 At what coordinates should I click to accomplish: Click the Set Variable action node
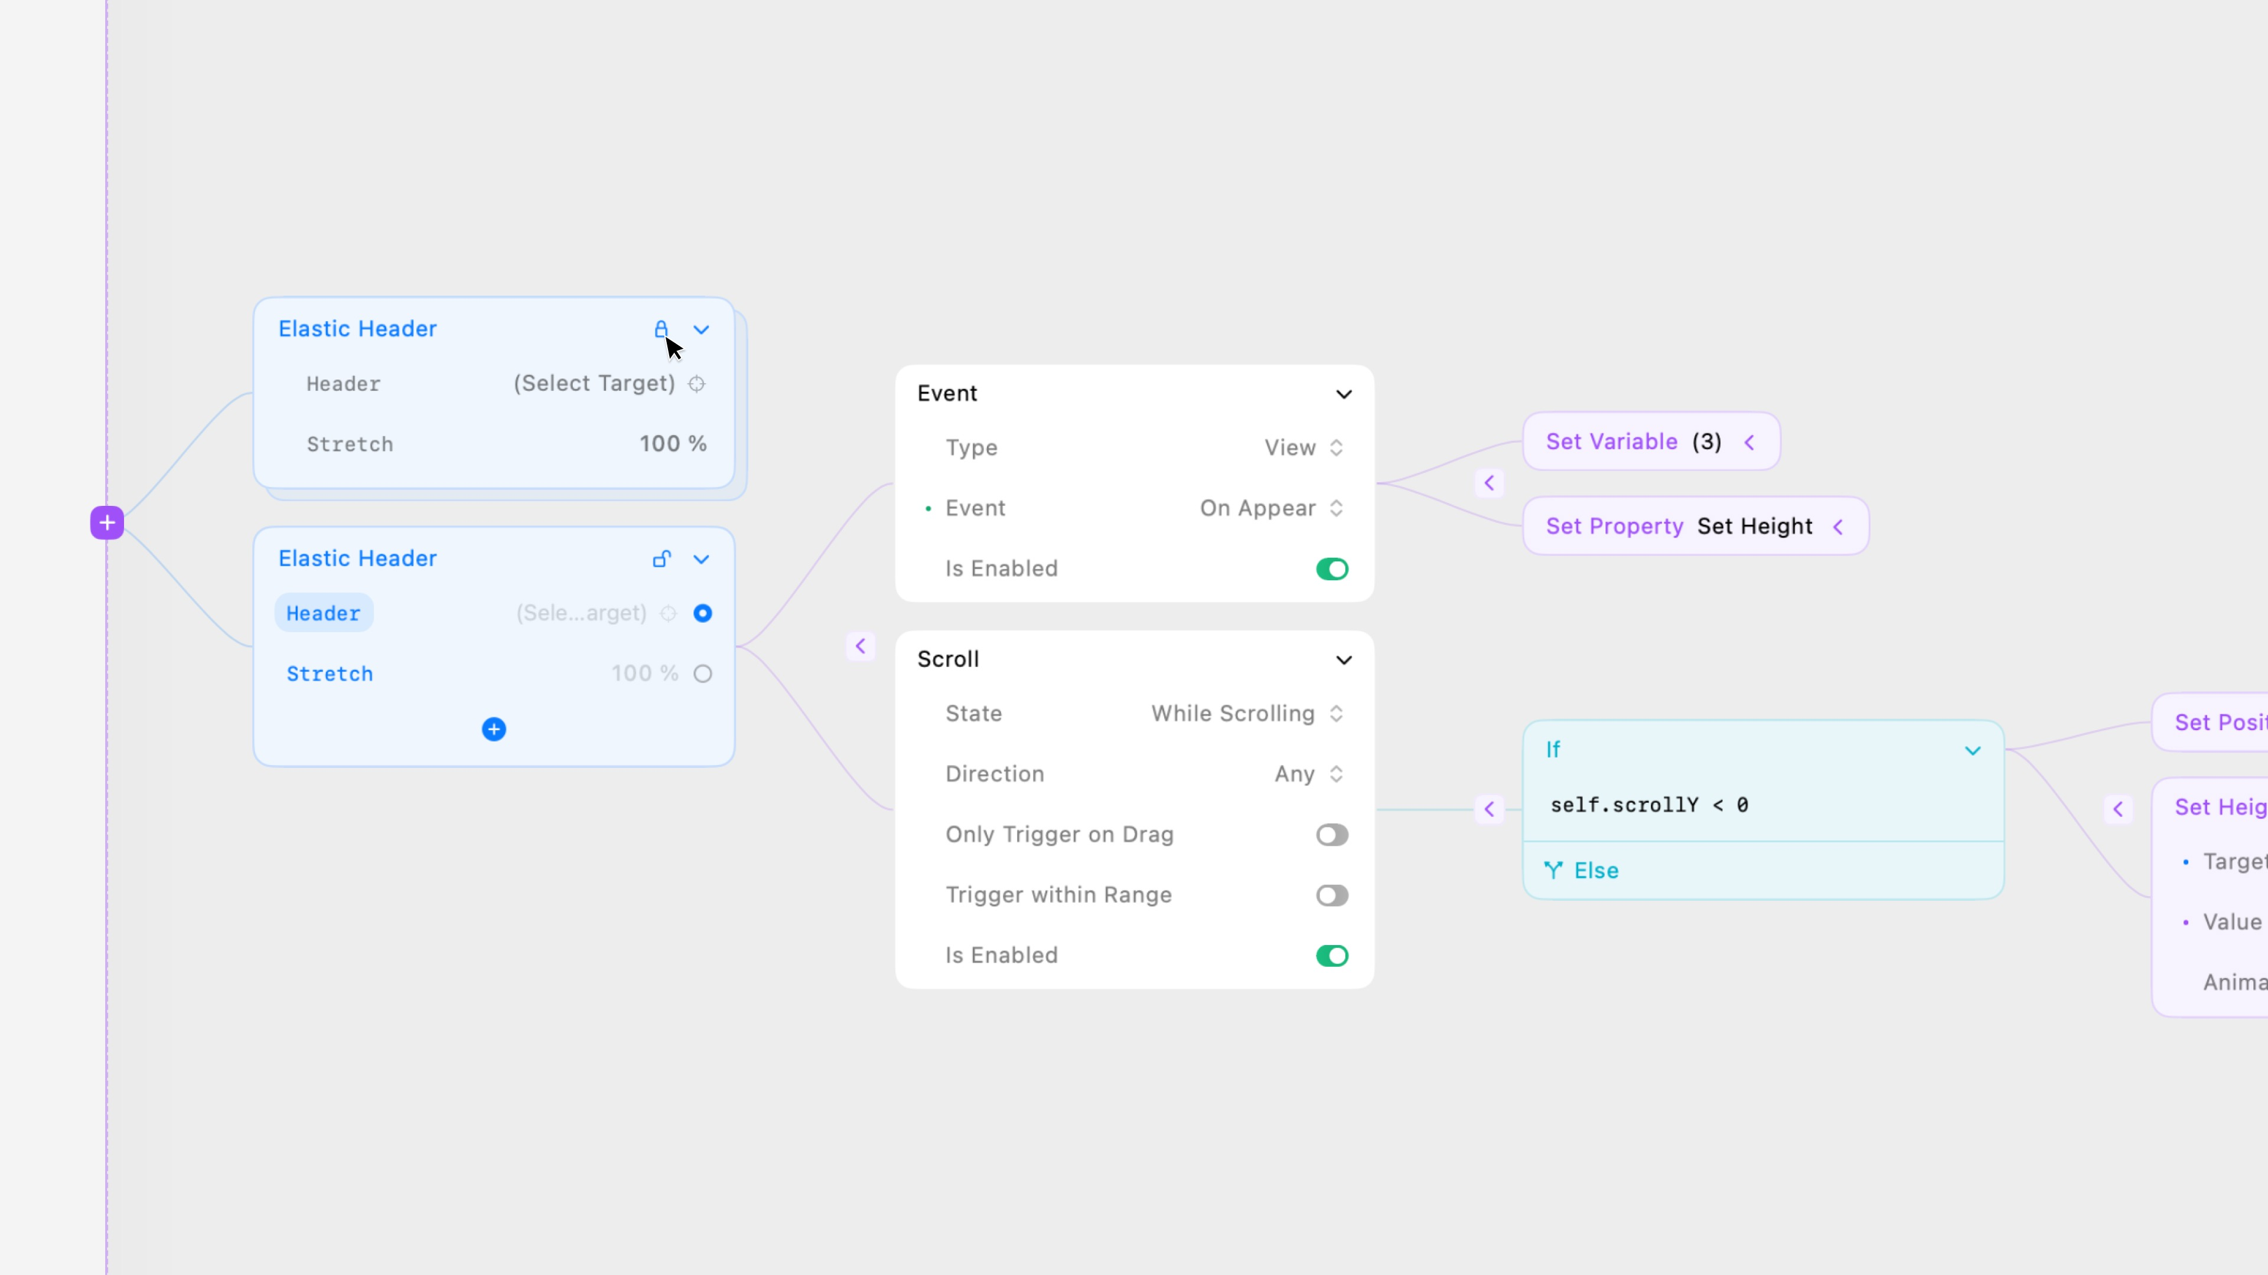pos(1611,442)
